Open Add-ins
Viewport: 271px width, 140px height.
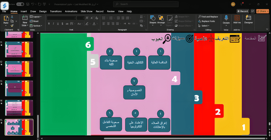(x=237, y=19)
